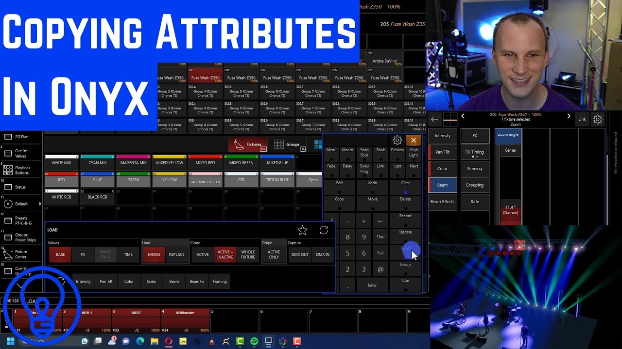The width and height of the screenshot is (622, 349).
Task: Reset Load options with refresh icon
Action: pyautogui.click(x=324, y=230)
